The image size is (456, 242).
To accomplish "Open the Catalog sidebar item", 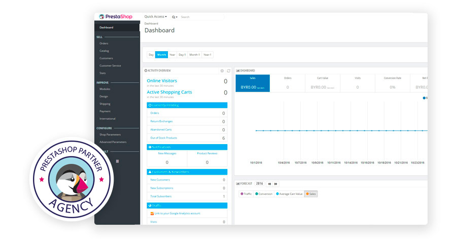I will 104,51.
